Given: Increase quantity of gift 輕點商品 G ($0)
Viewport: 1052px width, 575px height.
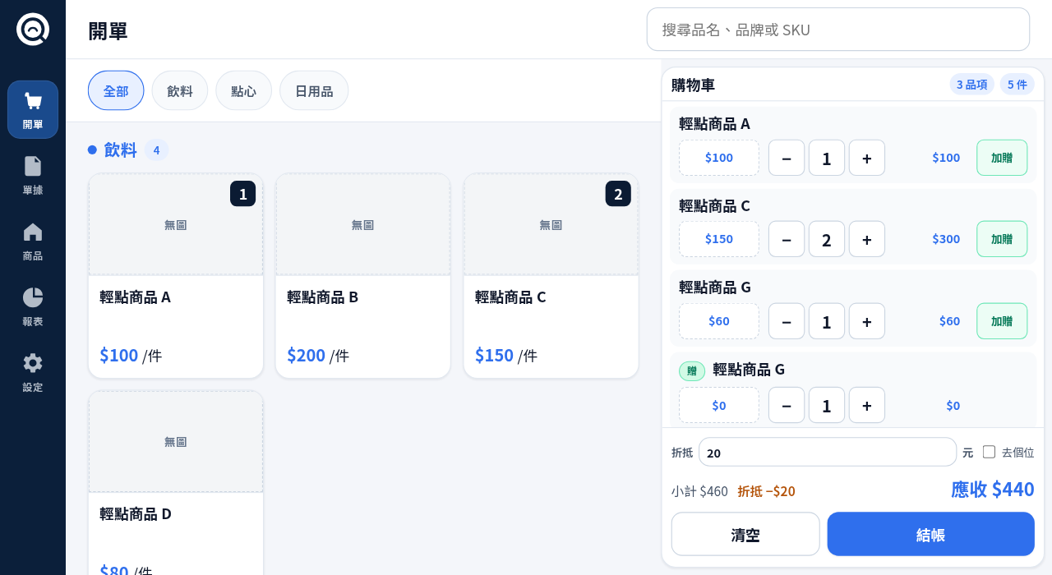Looking at the screenshot, I should [x=867, y=405].
